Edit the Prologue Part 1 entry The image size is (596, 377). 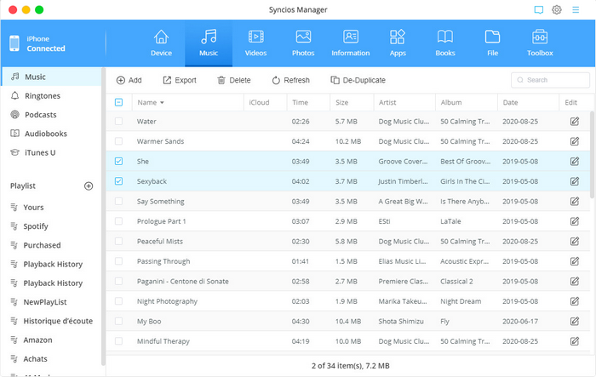click(575, 221)
